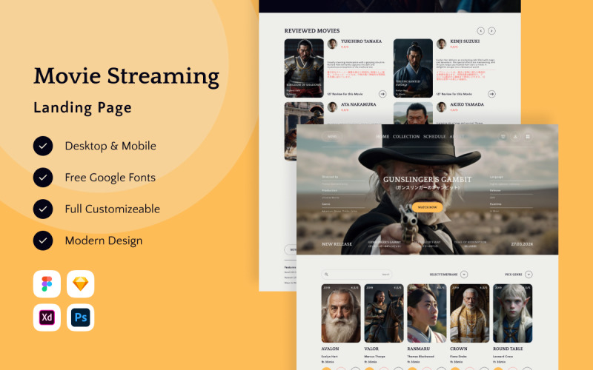Expand the Pick Genre dropdown

coord(529,275)
